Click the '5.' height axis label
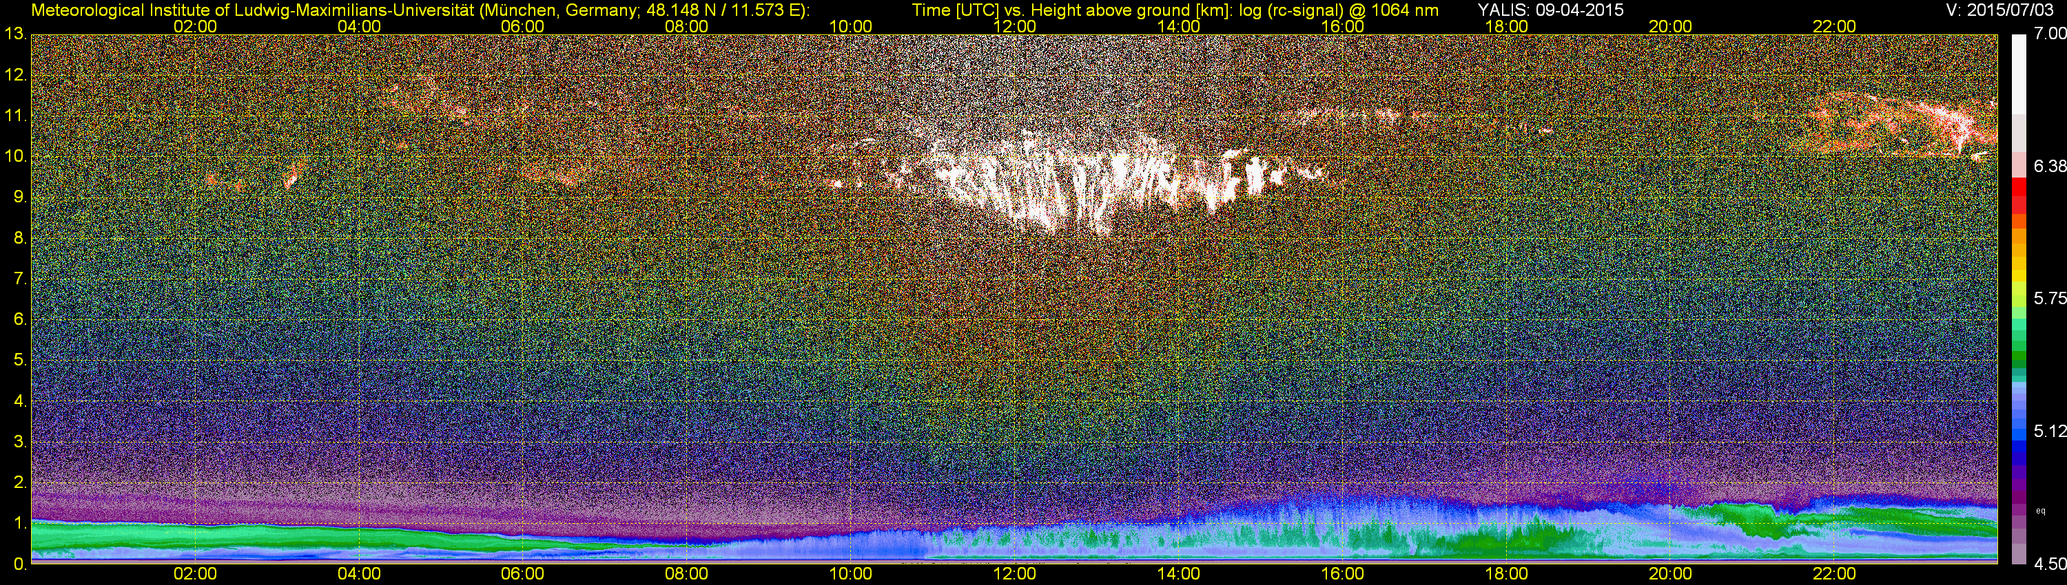Viewport: 2067px width, 585px height. [19, 361]
